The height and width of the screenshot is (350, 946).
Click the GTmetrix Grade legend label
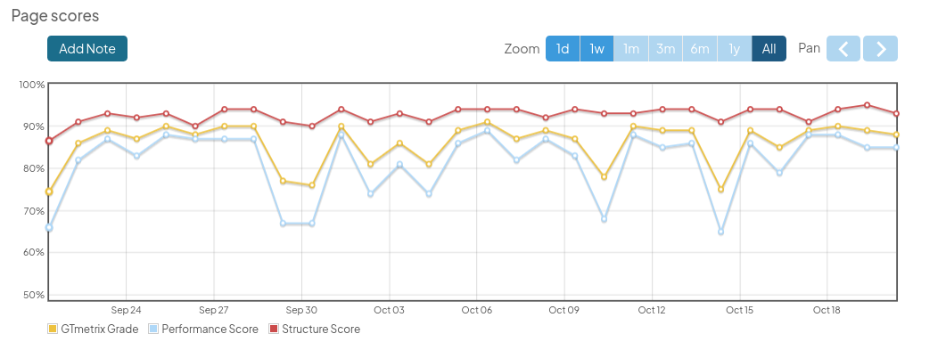tap(99, 329)
